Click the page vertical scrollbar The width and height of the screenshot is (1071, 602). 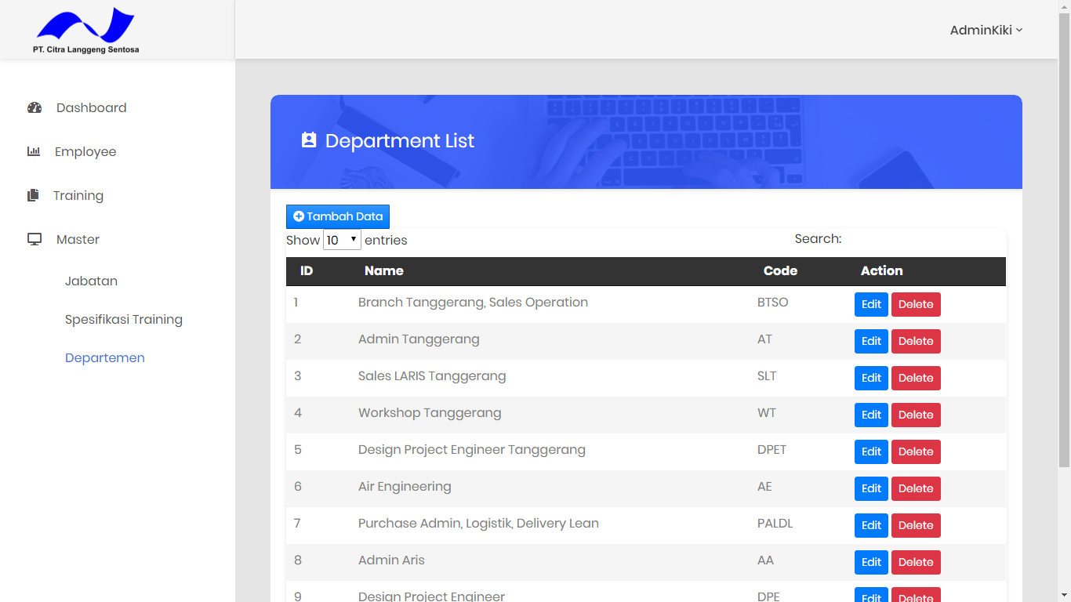click(x=1064, y=240)
